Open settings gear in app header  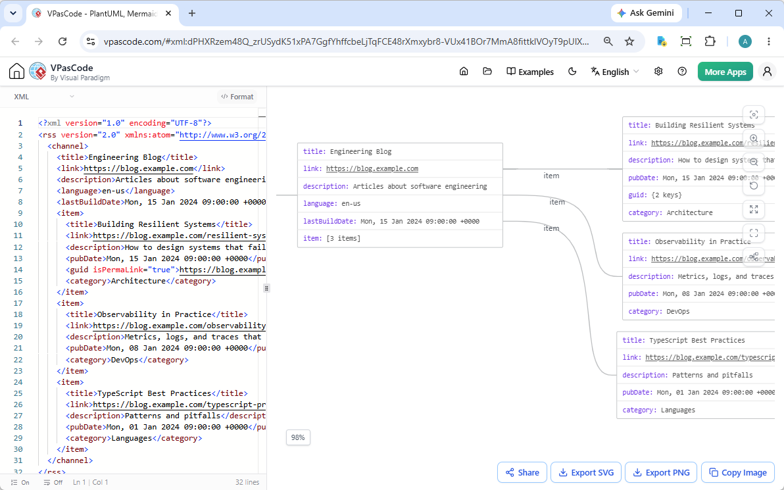point(658,72)
